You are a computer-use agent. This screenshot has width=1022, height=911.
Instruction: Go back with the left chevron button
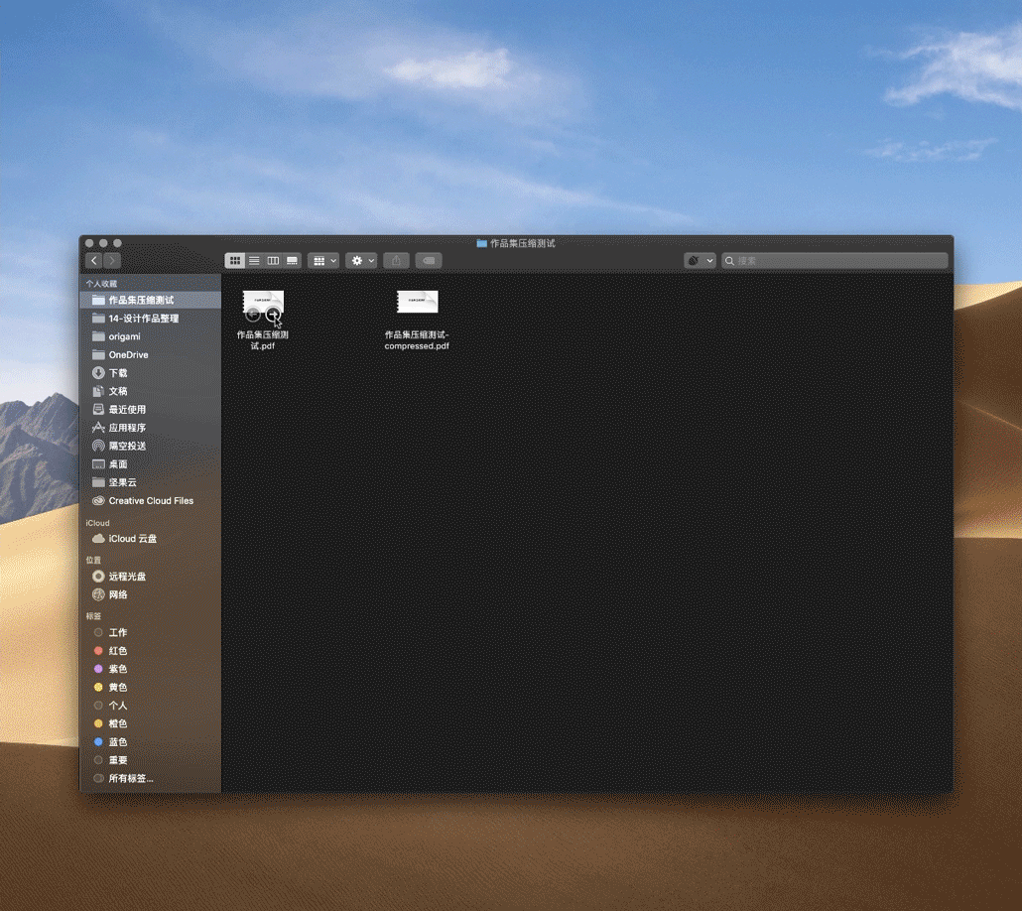click(x=94, y=261)
